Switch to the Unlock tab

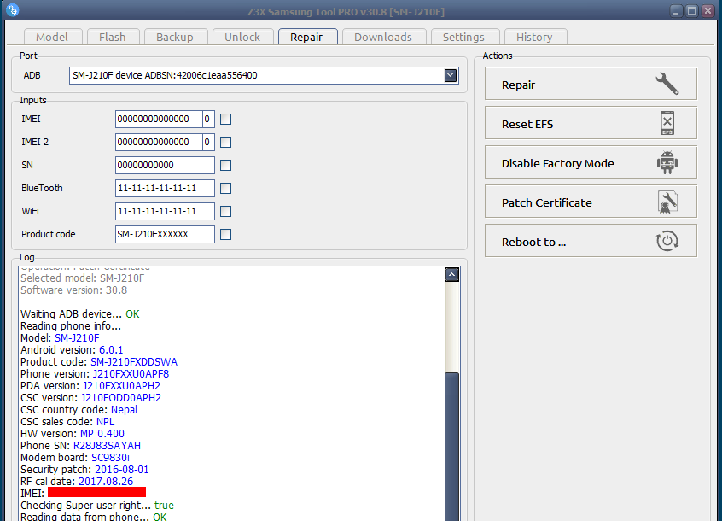pos(242,37)
